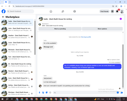The image size is (127, 101).
Task: Focus the Search Facebook field
Action: [x=20, y=11]
